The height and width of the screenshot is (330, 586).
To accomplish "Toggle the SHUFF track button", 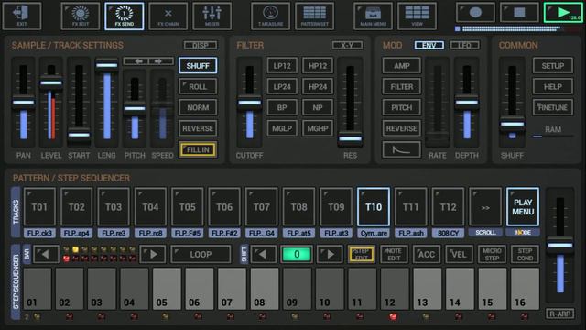I will coord(198,66).
